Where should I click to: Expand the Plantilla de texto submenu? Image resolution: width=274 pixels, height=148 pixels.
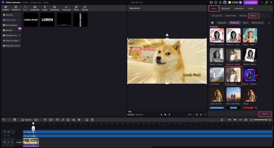pyautogui.click(x=20, y=36)
